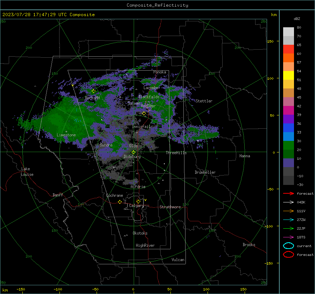This screenshot has height=294, width=315.
Task: Click the Stettler city label
Action: pos(204,101)
